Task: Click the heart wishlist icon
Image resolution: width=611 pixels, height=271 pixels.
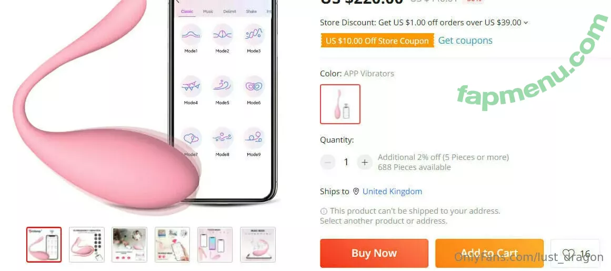Action: point(568,254)
